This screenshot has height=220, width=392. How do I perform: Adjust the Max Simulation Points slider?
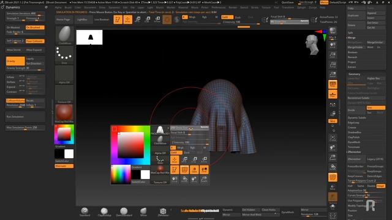coord(25,128)
